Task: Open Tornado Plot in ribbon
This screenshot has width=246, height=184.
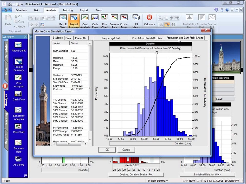Action: pos(202,21)
